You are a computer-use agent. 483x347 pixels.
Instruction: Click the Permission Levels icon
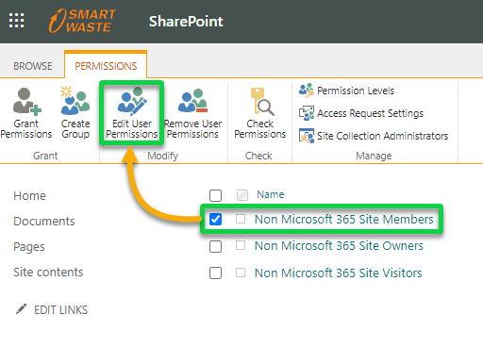coord(307,91)
